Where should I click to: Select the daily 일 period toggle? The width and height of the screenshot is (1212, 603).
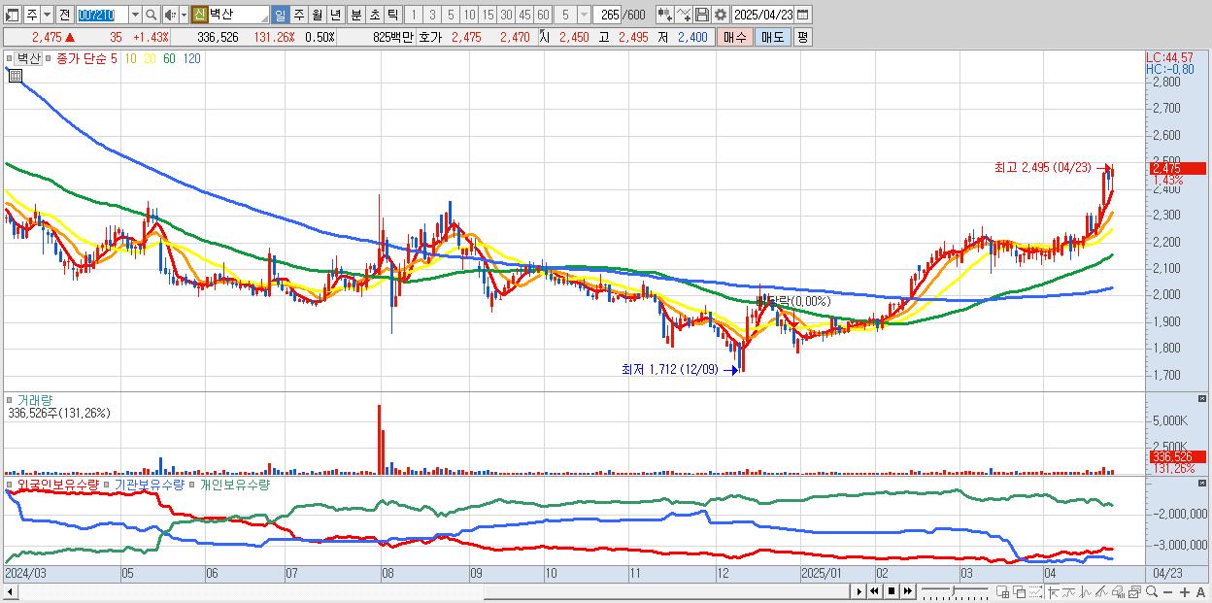pyautogui.click(x=280, y=15)
